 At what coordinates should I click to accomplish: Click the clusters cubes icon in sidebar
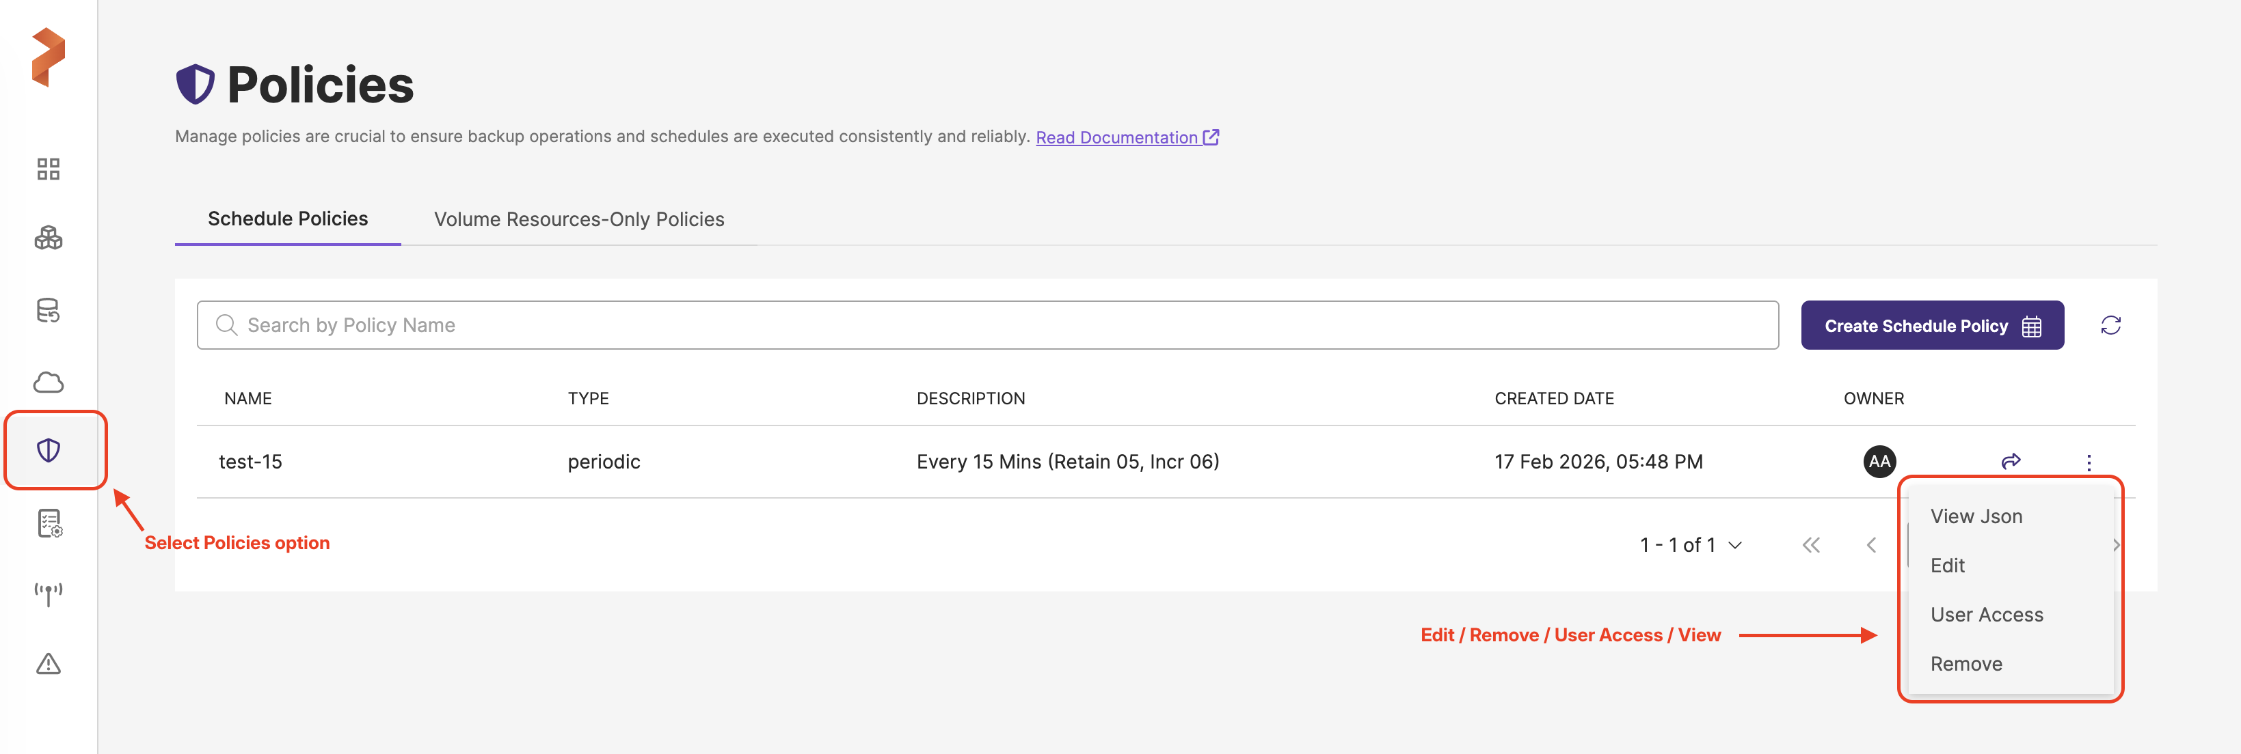49,238
